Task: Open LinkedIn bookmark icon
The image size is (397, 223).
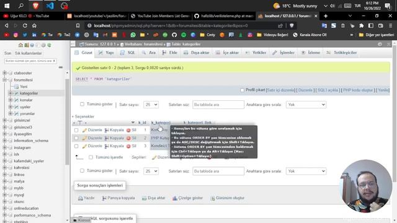Action: 34,35
